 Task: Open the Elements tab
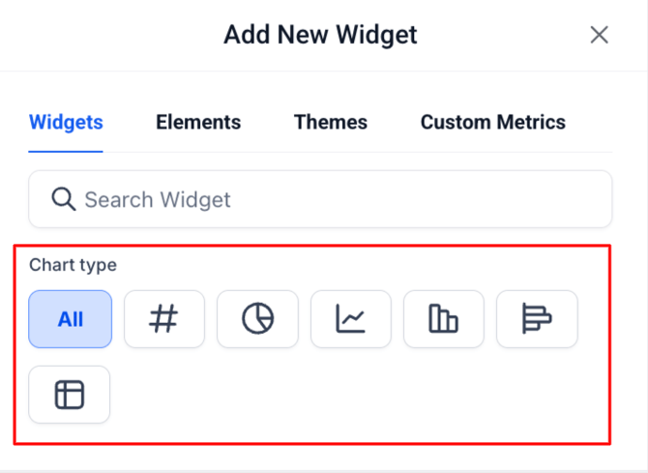click(x=198, y=123)
